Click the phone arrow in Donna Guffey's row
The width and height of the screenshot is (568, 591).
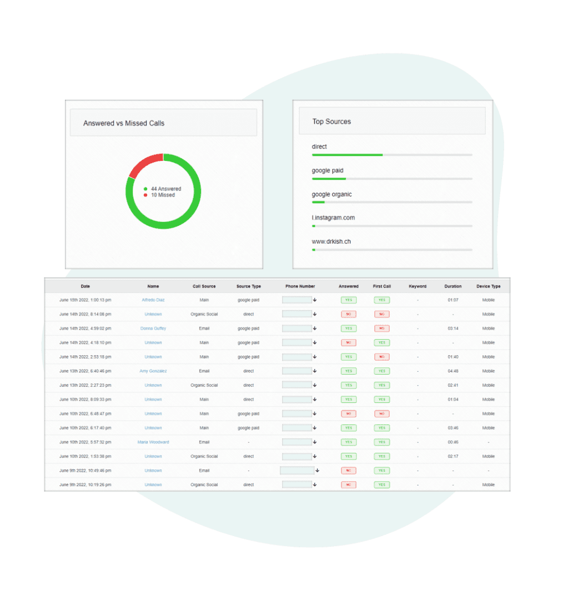click(x=315, y=329)
